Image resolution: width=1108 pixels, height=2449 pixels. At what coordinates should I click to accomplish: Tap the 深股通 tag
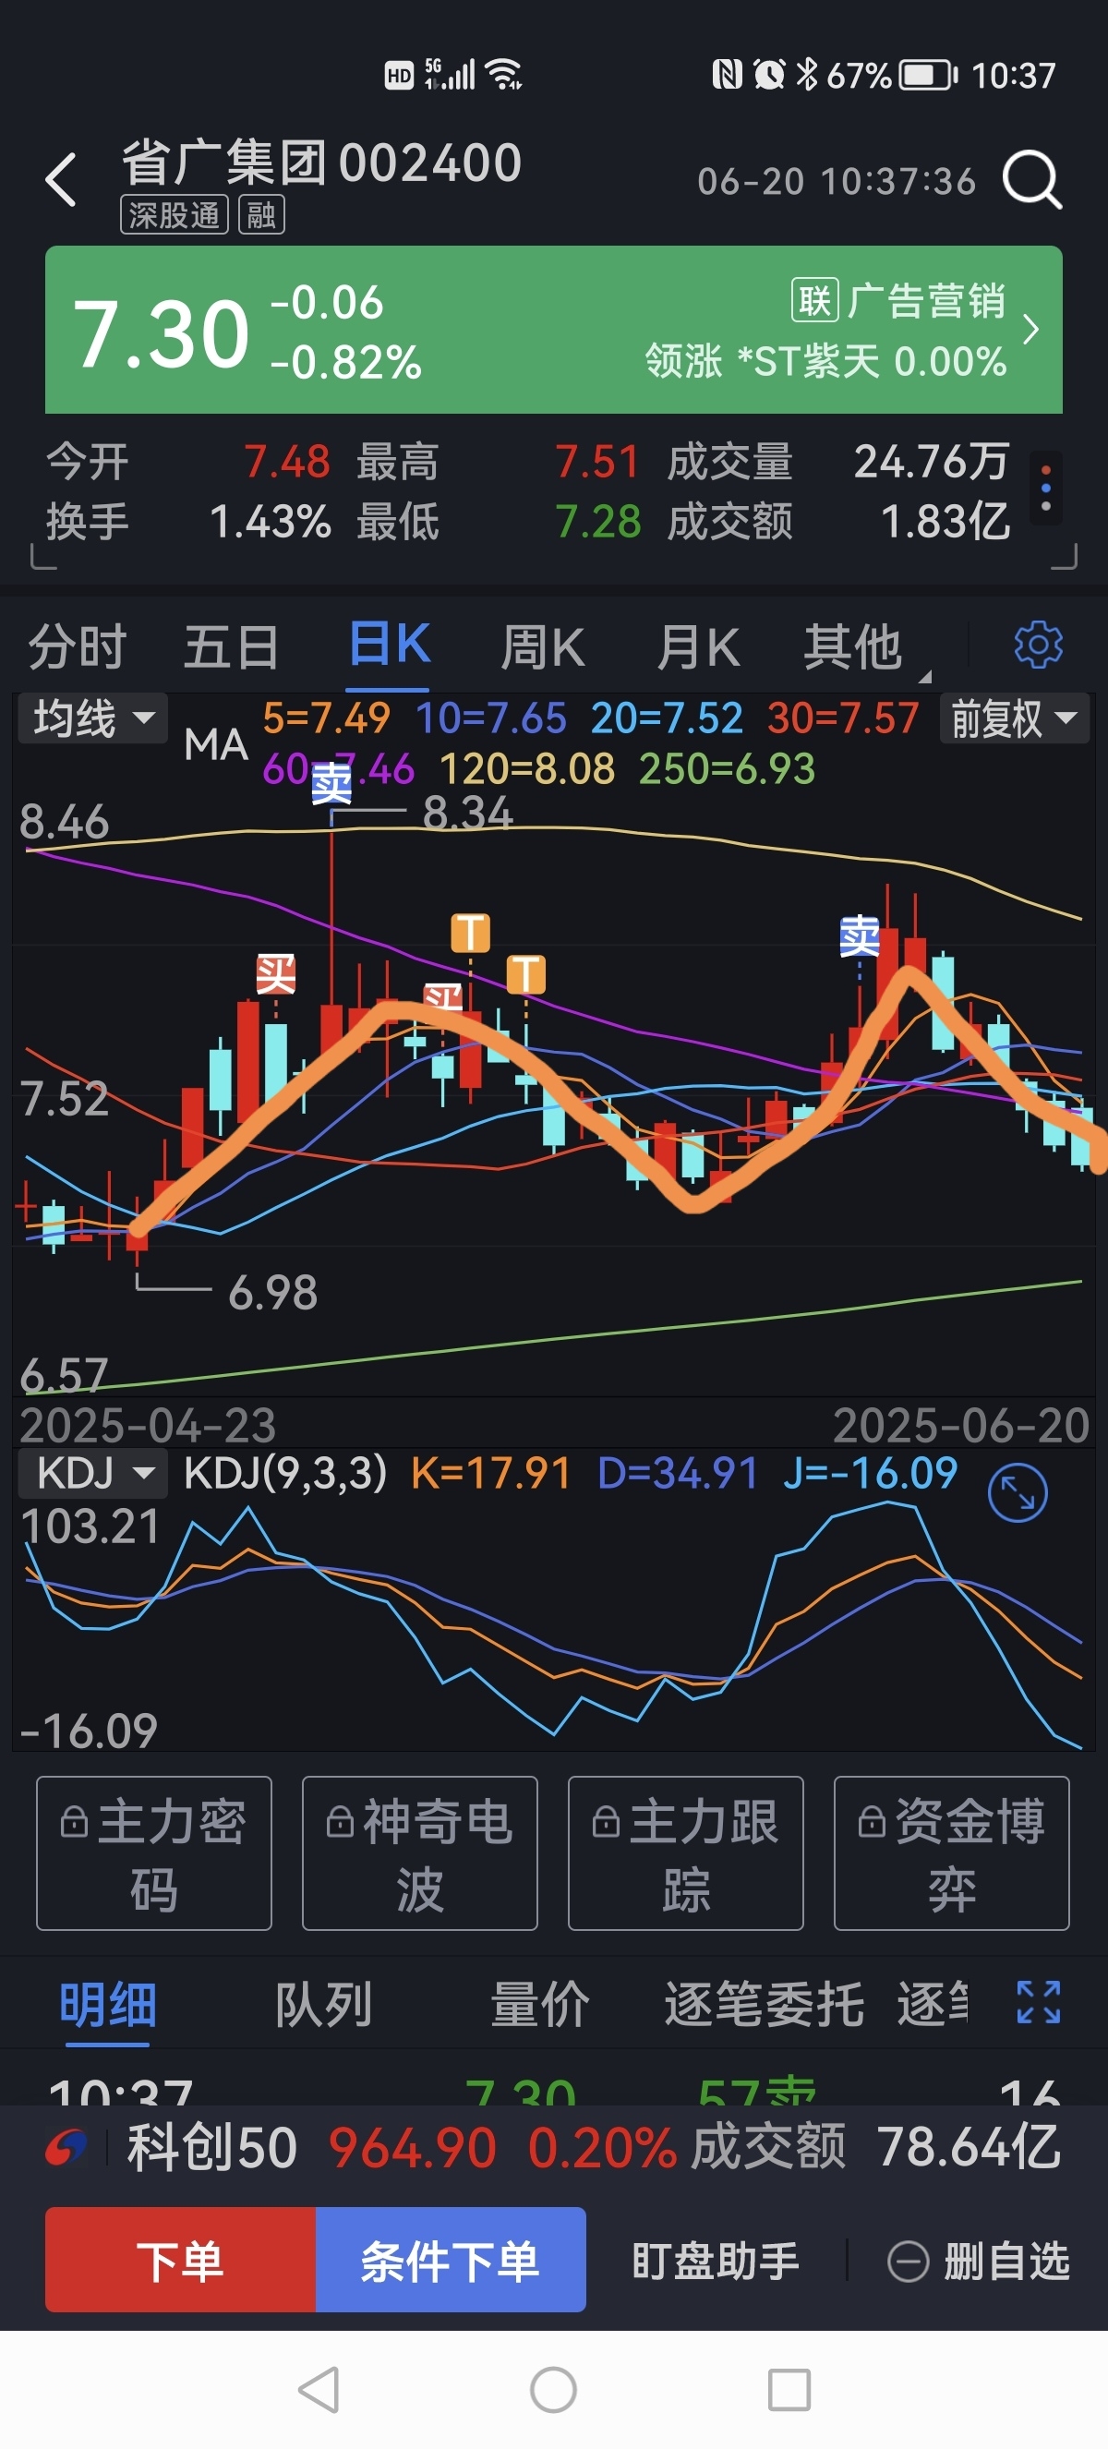pos(175,215)
